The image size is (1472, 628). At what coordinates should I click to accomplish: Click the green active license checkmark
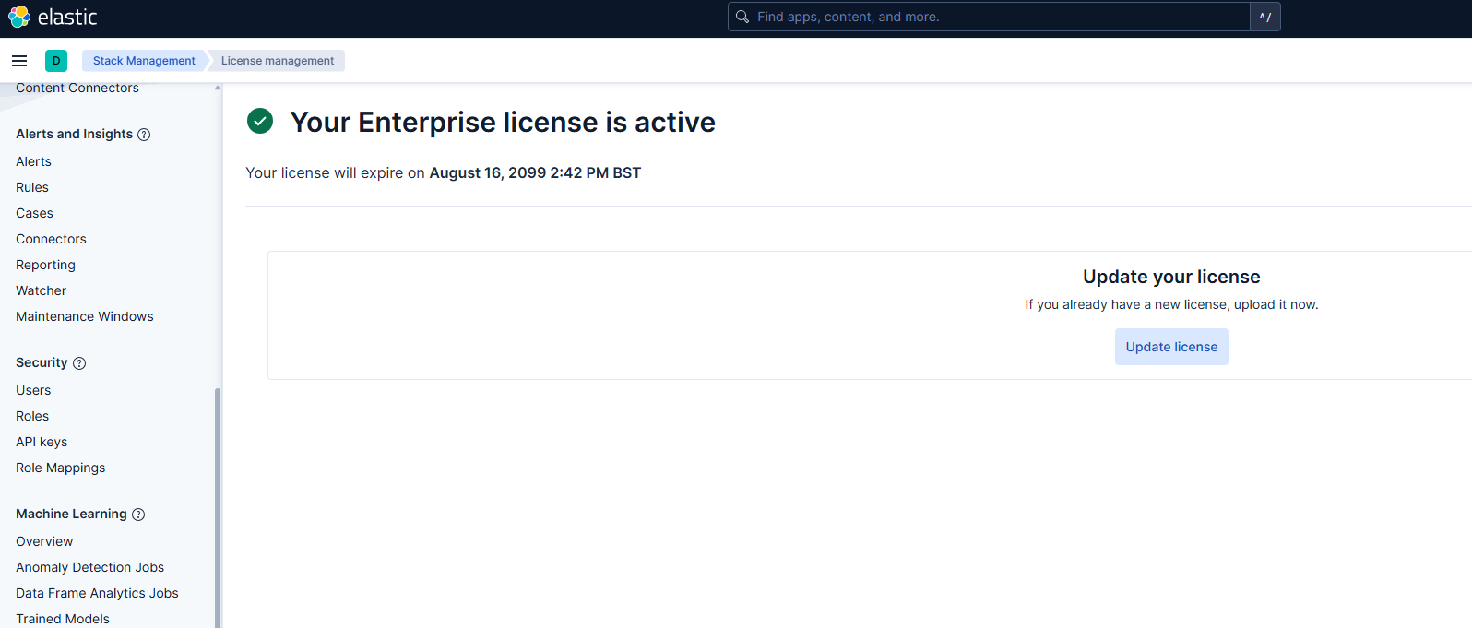point(260,121)
